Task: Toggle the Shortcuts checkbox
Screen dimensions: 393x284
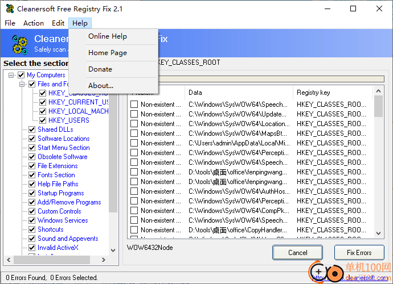Action: 32,229
